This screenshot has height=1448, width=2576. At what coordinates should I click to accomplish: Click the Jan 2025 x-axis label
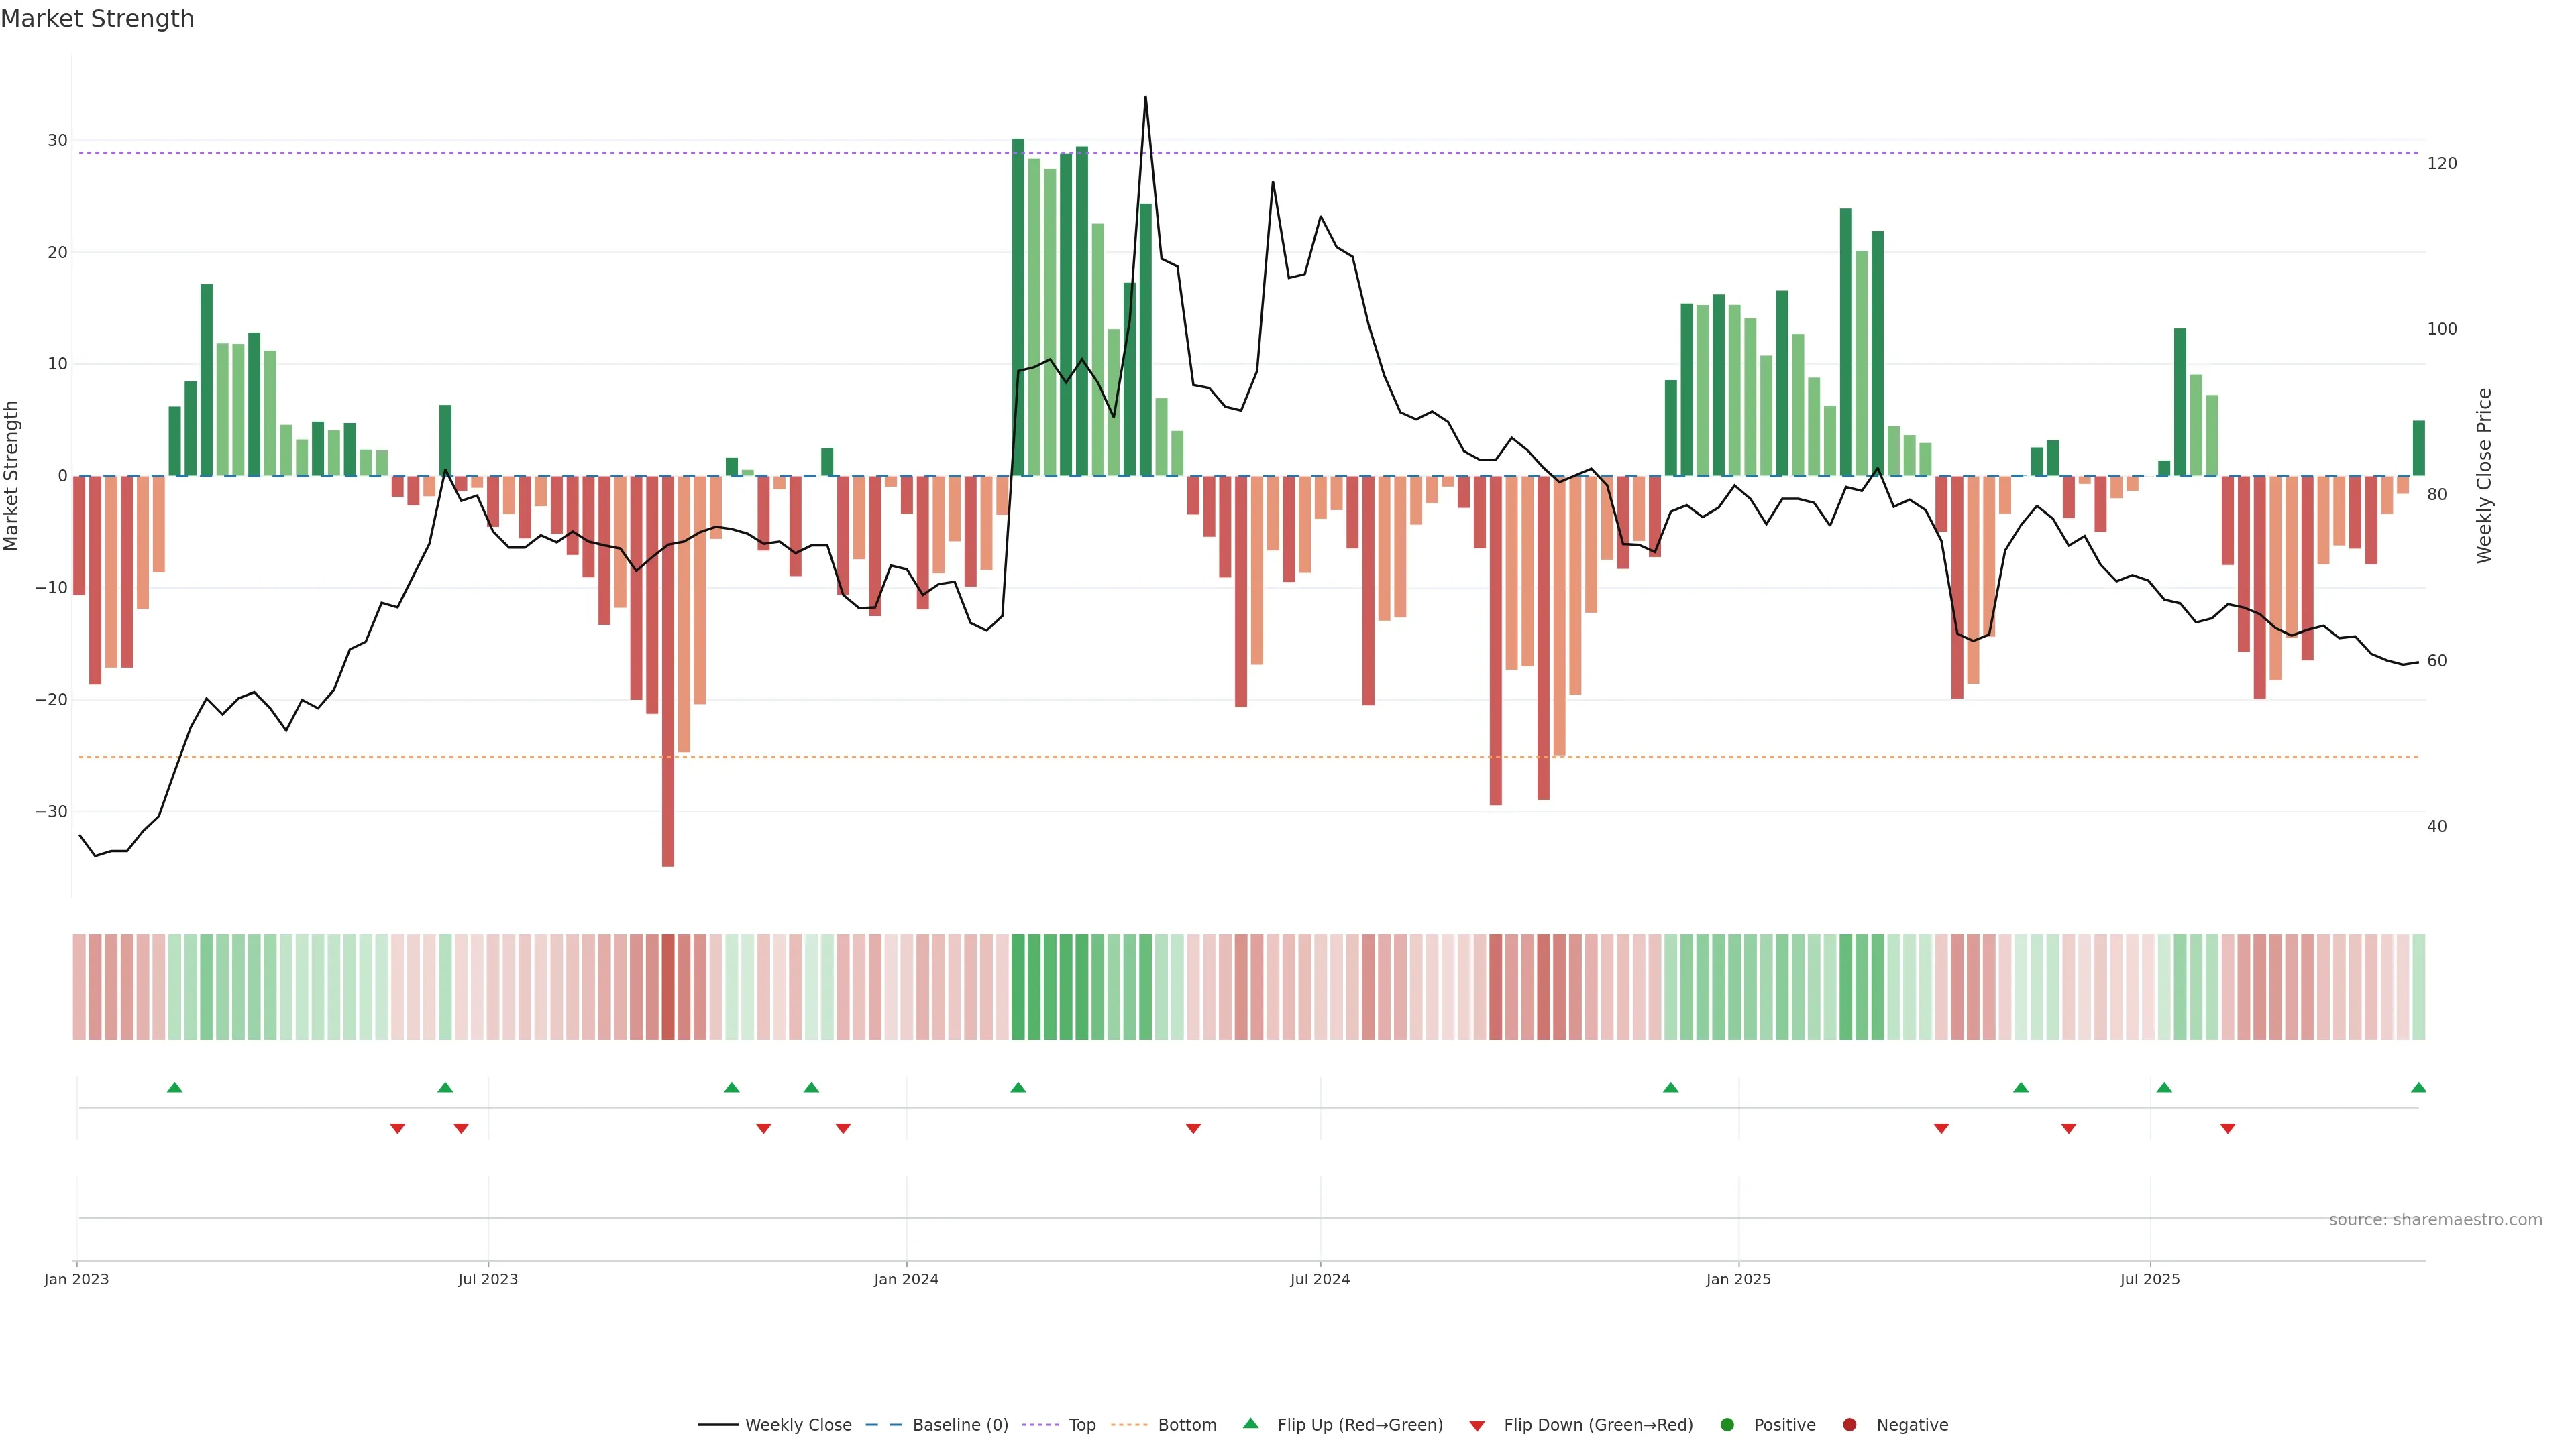coord(1738,1279)
